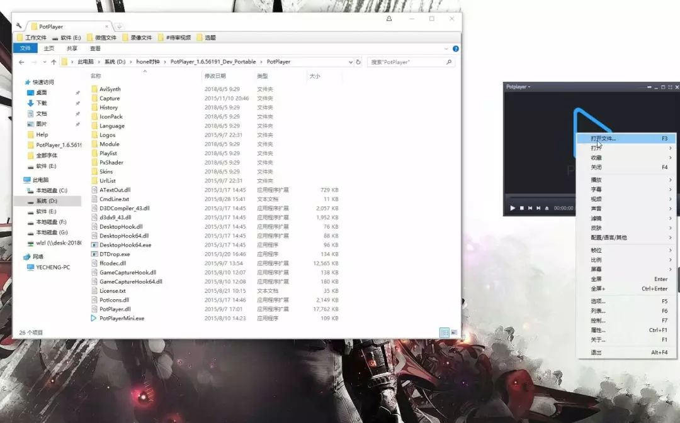Click 此电脑 in the address breadcrumb
Screen dimensions: 680x423
pyautogui.click(x=86, y=62)
